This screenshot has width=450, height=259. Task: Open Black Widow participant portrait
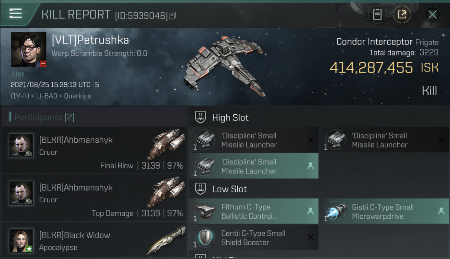coord(21,241)
